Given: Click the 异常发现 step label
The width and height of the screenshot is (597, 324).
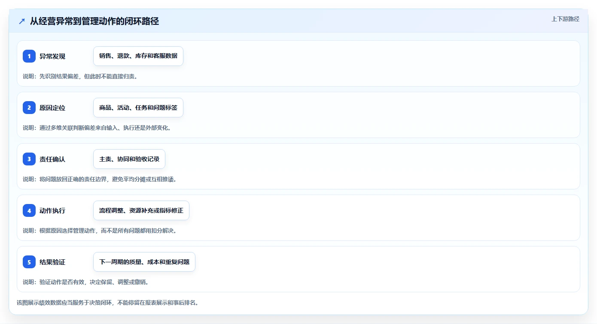Looking at the screenshot, I should tap(52, 56).
